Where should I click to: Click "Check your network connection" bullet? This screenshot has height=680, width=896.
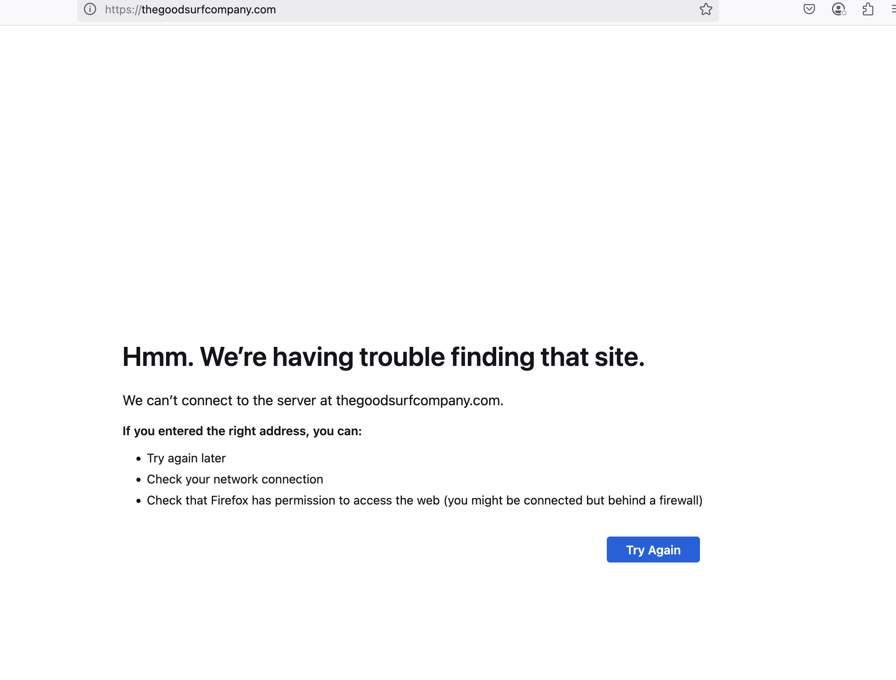[235, 479]
